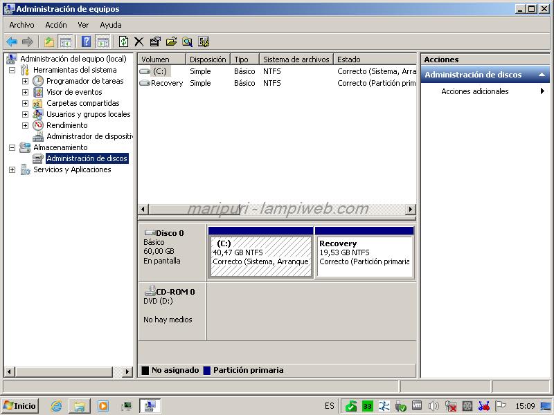The height and width of the screenshot is (415, 554).
Task: Sort by the Disposición column header
Action: [208, 59]
